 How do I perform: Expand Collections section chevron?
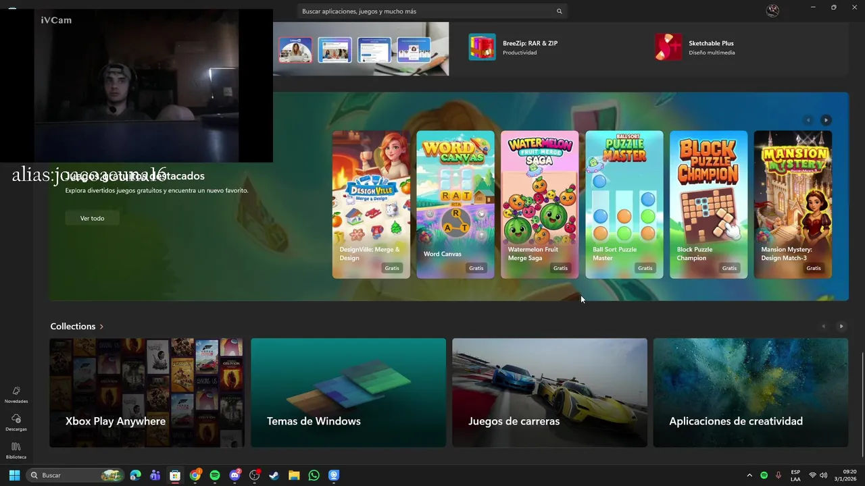pyautogui.click(x=102, y=327)
